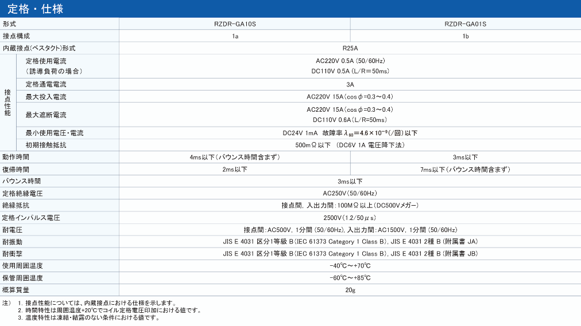Click the 7ms以下(バウンス時間含まず) value

pyautogui.click(x=466, y=170)
